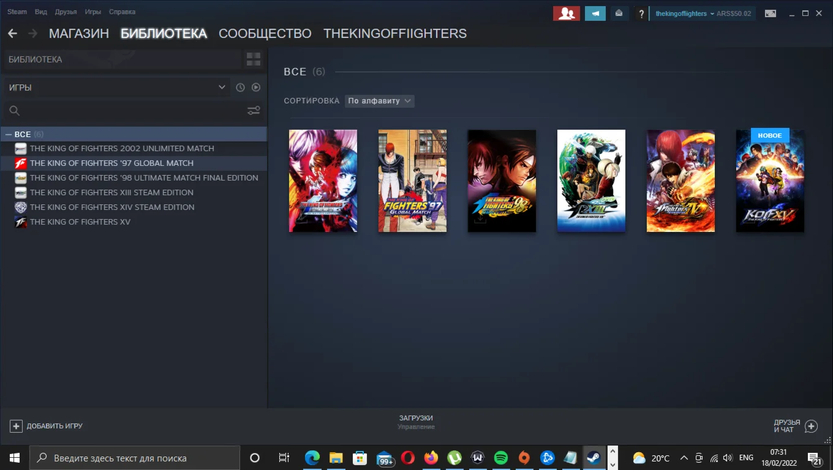Click the ready-to-play filter icon
833x470 pixels.
click(256, 88)
